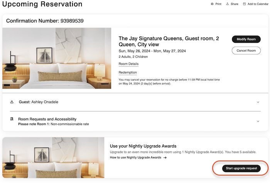Click the Use your Nightly Upgrade Awards heading
Image resolution: width=270 pixels, height=183 pixels.
pyautogui.click(x=143, y=146)
